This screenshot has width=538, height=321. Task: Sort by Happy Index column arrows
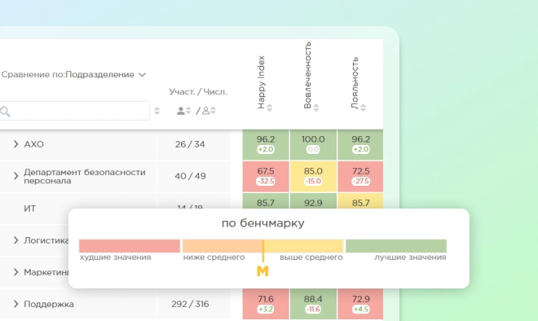pos(270,108)
